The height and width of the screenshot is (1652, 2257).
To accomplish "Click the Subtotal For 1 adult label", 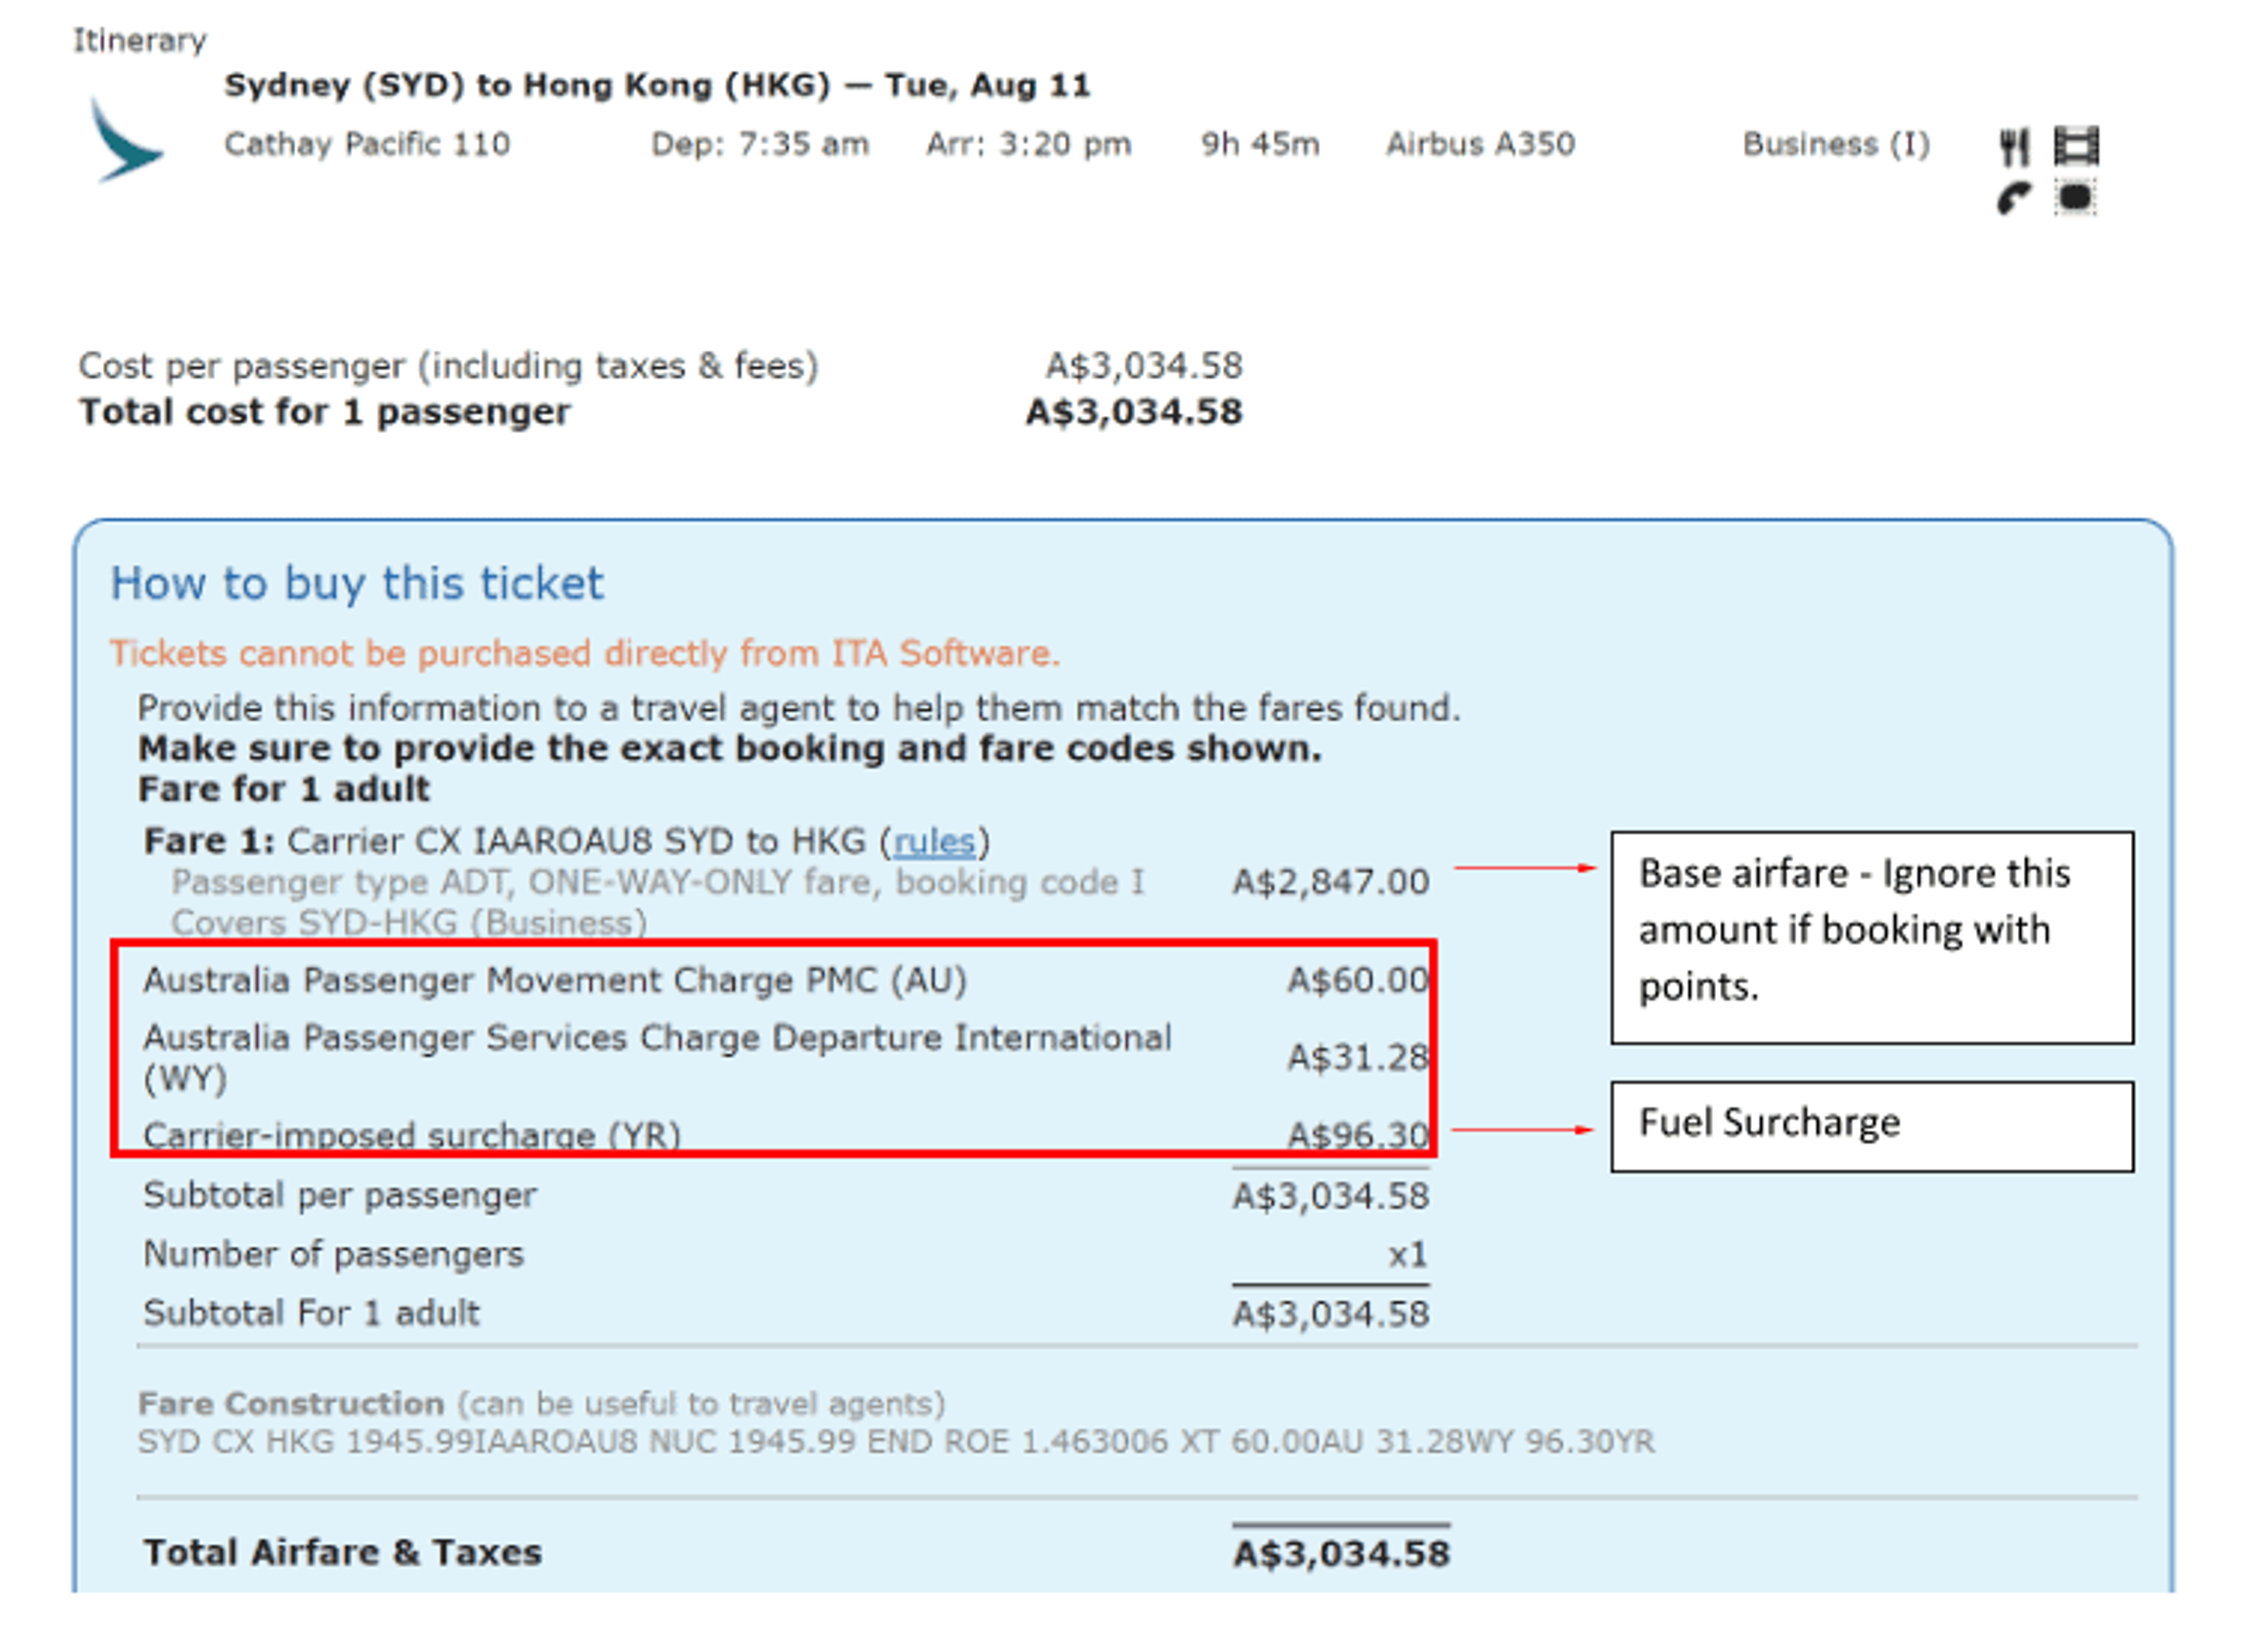I will point(311,1313).
